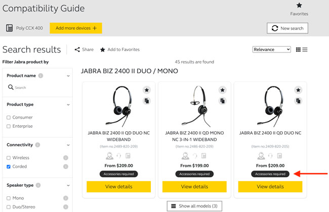Favorite the BIZ 2400 II QD DUO NC WIDEBAND
Viewport: 329px width, 212px height.
click(x=146, y=90)
